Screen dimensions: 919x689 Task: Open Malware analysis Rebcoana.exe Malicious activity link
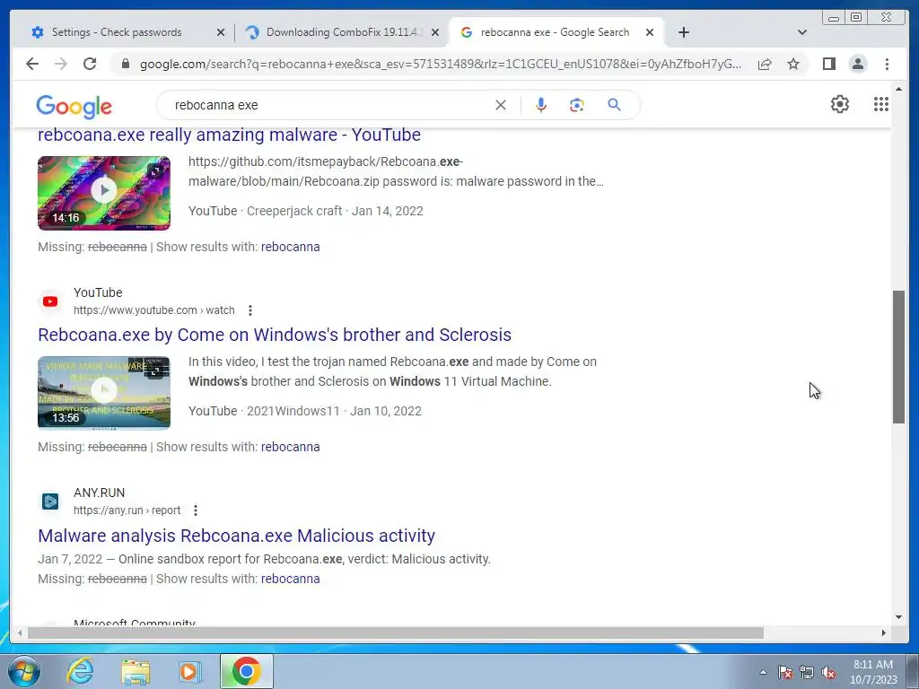[x=236, y=536]
